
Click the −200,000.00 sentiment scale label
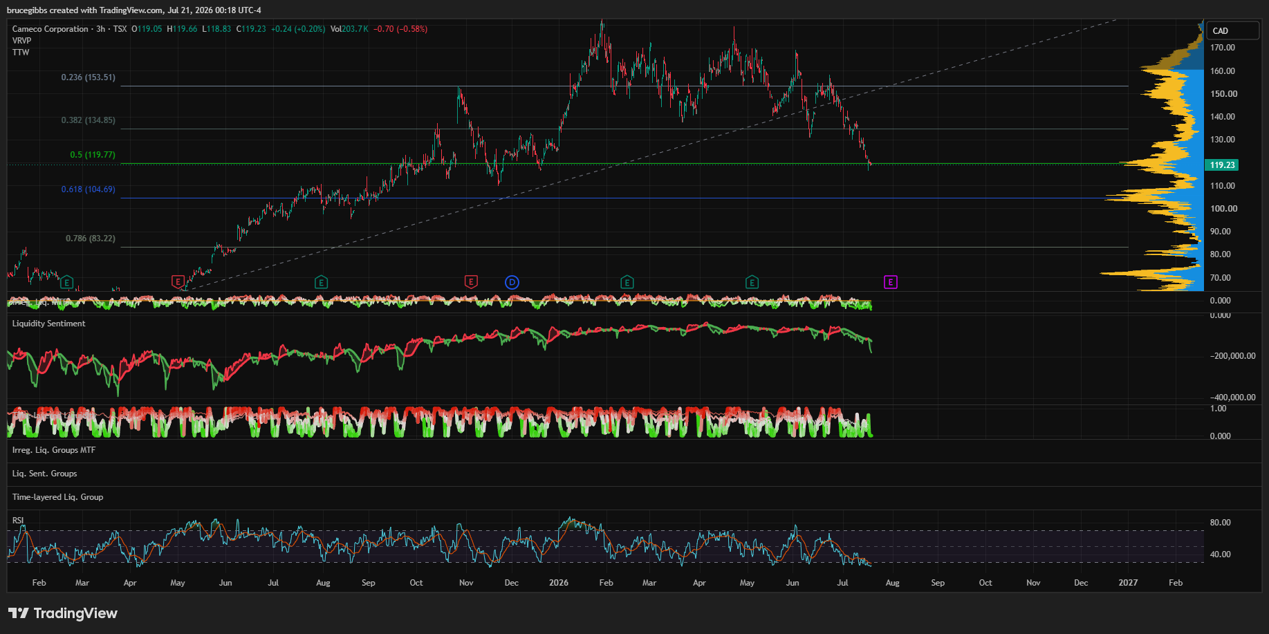(x=1233, y=356)
